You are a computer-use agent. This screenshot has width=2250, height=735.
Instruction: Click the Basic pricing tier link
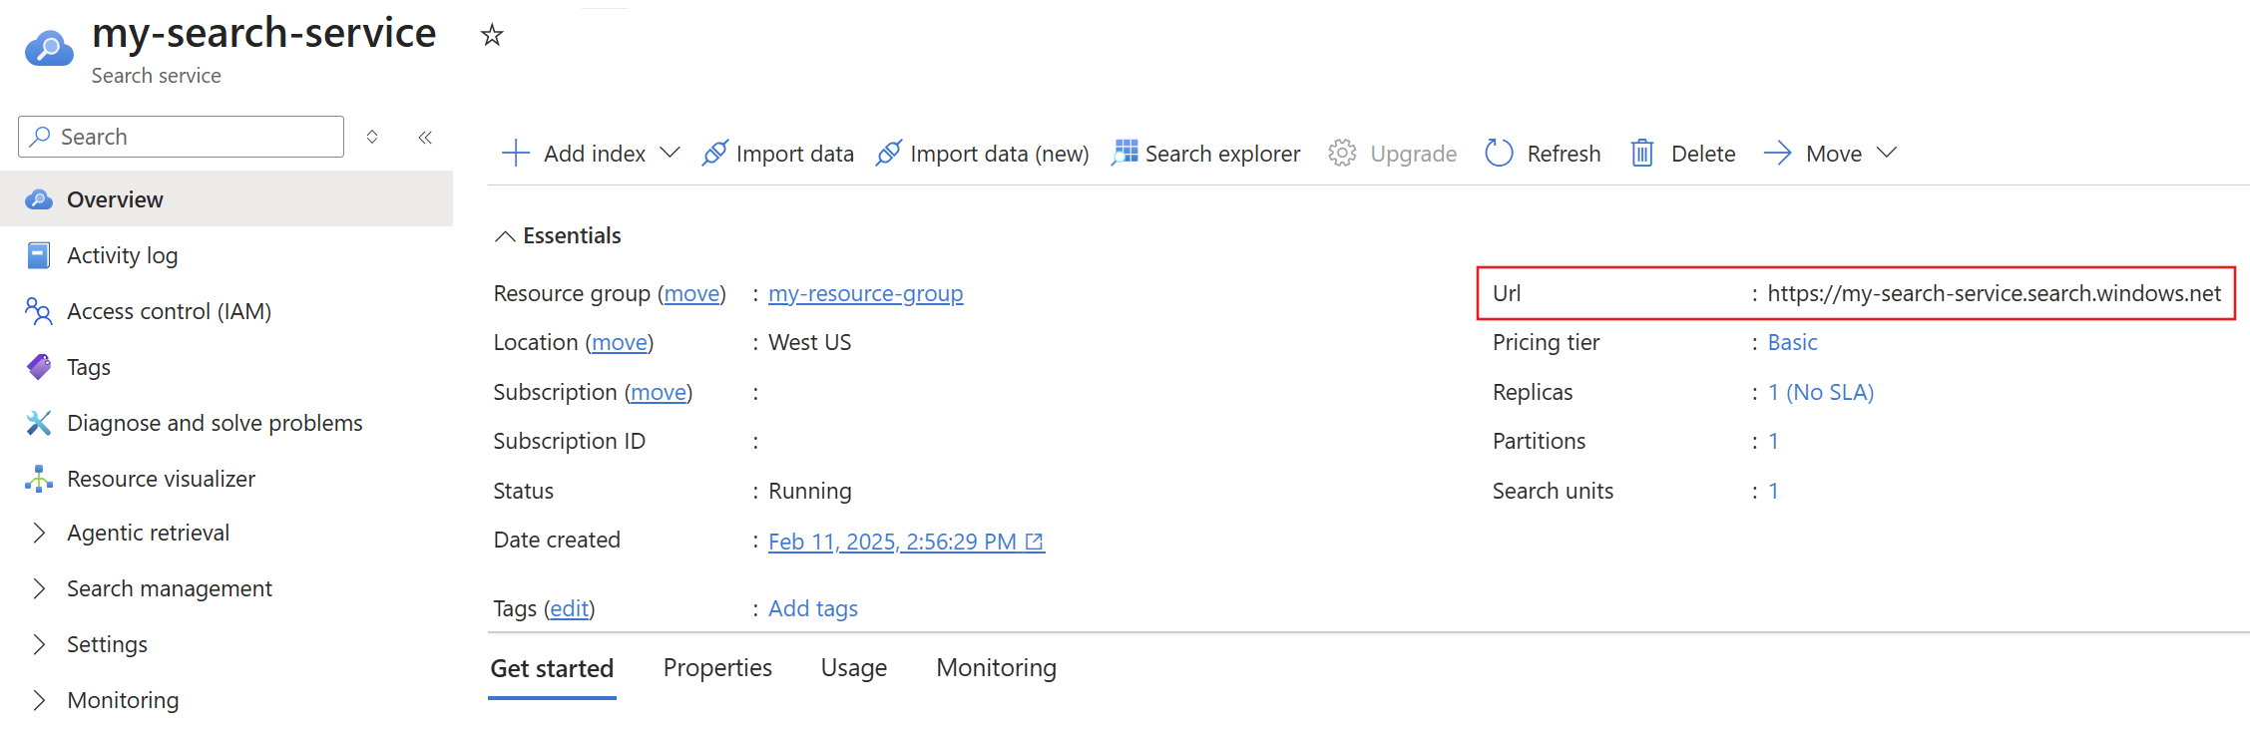pos(1793,342)
